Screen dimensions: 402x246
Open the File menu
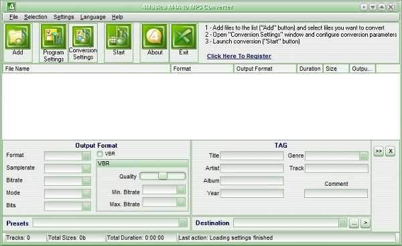13,17
